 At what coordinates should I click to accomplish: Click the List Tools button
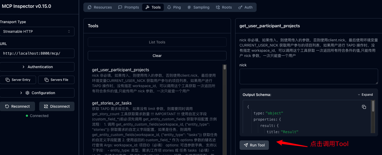(x=157, y=42)
